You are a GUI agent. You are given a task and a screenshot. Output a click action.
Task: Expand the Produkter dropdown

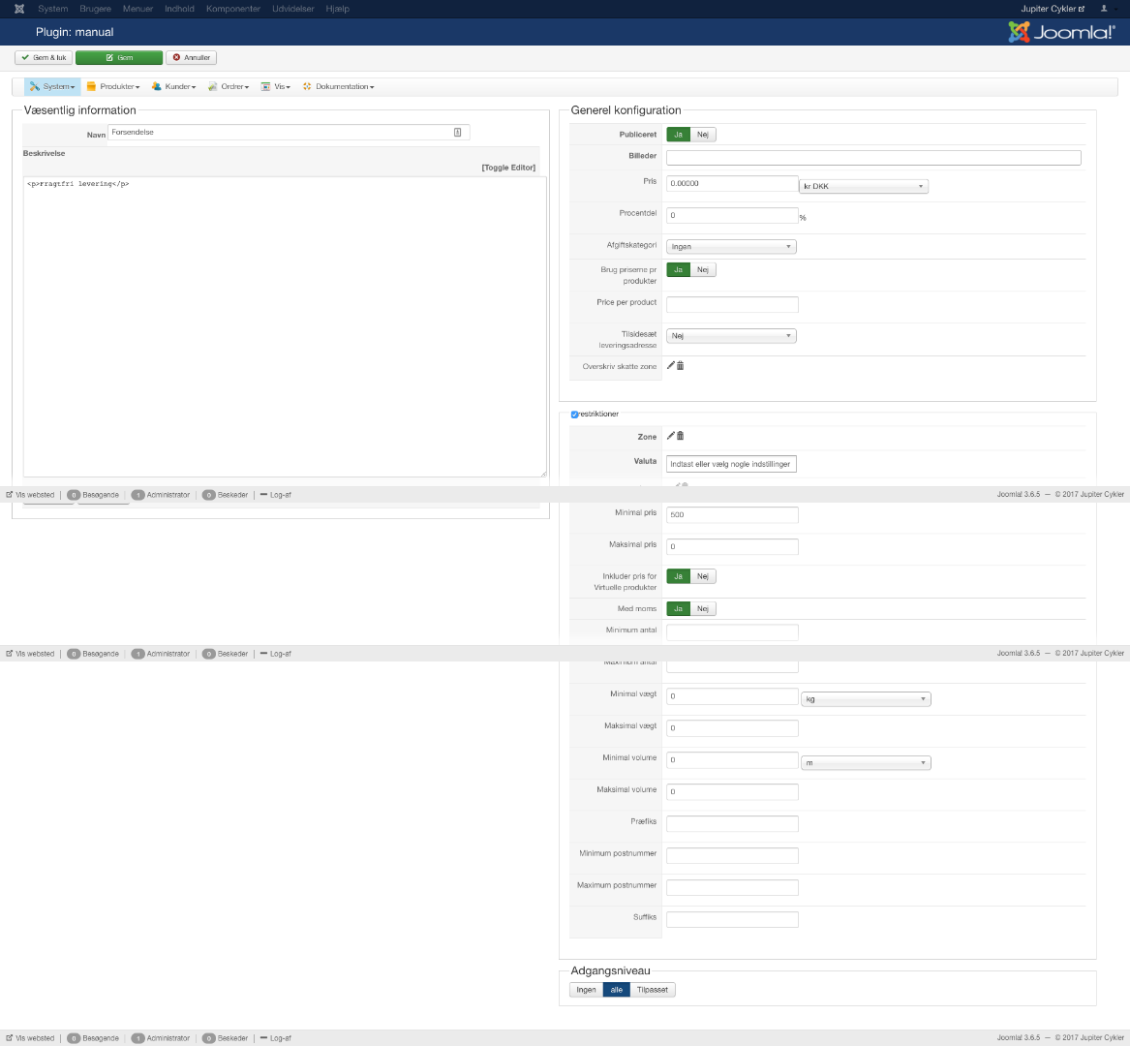113,86
